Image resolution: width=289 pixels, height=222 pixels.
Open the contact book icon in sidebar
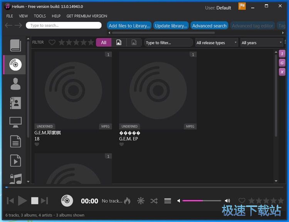click(x=15, y=103)
